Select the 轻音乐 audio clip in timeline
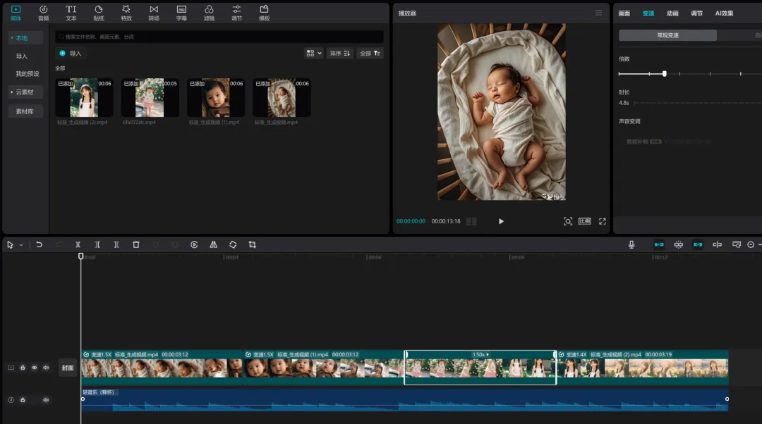 (405, 400)
